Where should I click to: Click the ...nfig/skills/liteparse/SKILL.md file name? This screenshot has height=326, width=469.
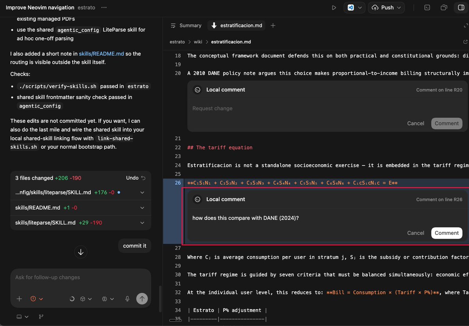tap(53, 193)
